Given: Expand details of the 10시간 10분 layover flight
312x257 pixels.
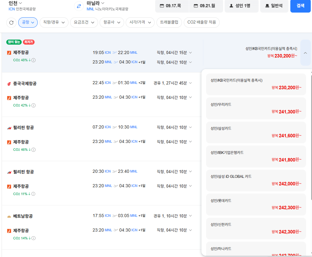Looking at the screenshot, I should pos(190,216).
